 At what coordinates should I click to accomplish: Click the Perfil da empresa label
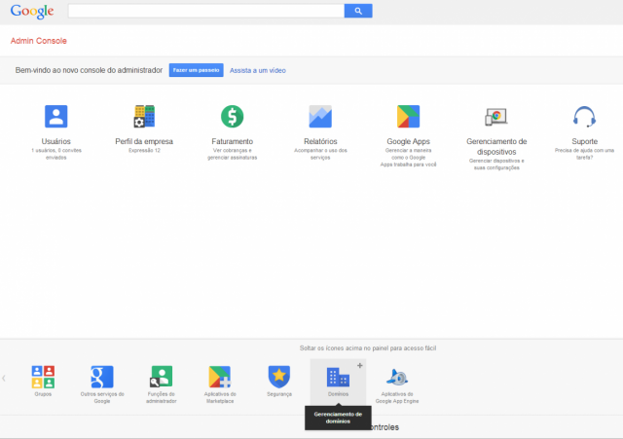coord(144,141)
